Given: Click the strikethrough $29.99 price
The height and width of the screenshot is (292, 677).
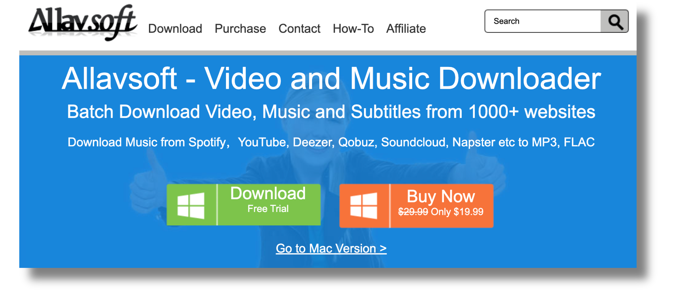Looking at the screenshot, I should point(413,212).
